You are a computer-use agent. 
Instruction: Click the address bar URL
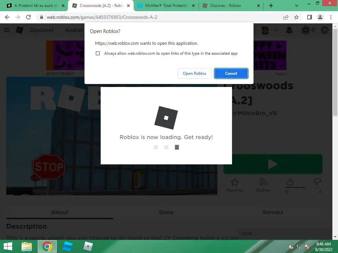click(102, 17)
